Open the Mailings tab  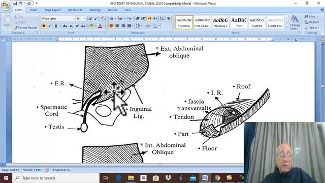[95, 10]
